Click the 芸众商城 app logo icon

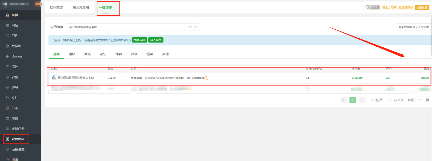click(x=54, y=78)
